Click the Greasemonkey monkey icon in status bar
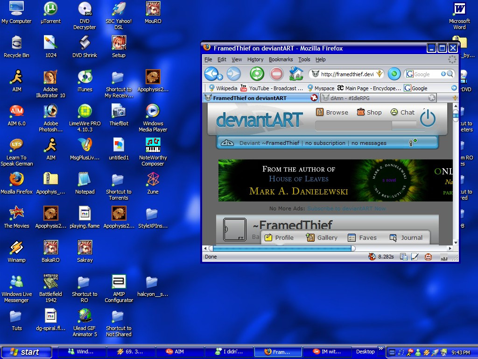The height and width of the screenshot is (359, 478). [x=428, y=257]
